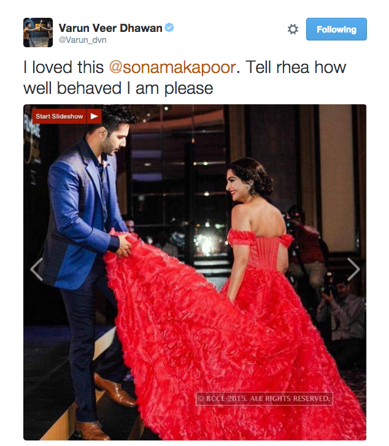389x446 pixels.
Task: Click the word "rhea" in the tweet
Action: tap(293, 67)
